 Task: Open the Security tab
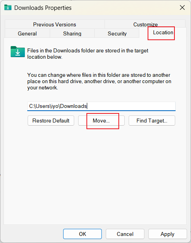tap(117, 33)
